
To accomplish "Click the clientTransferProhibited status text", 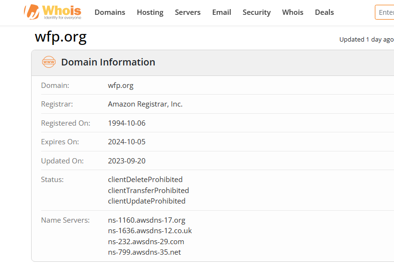I will point(148,190).
